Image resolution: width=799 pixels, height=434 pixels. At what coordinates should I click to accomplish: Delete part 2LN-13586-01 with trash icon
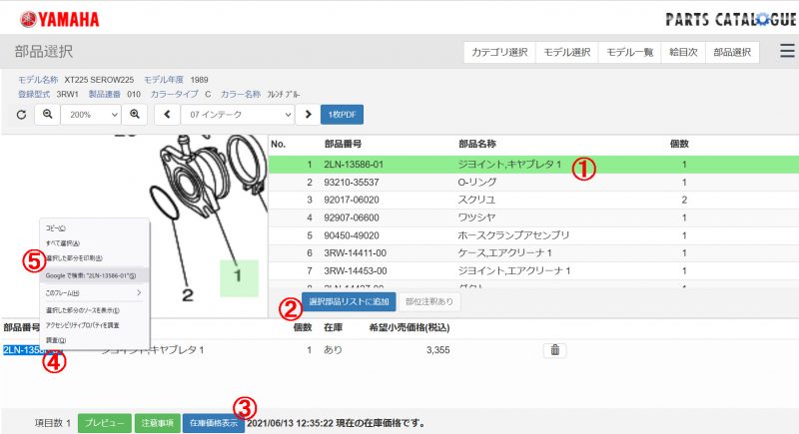coord(555,350)
